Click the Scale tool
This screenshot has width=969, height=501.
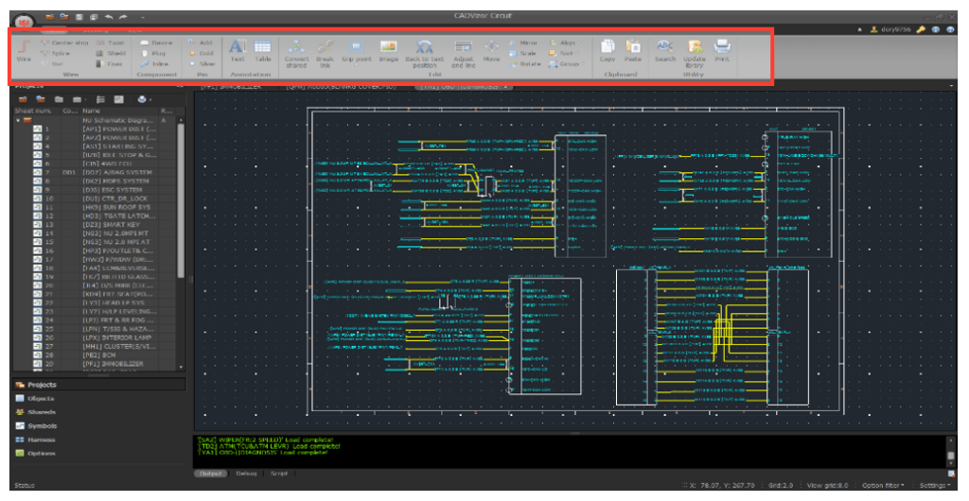click(x=522, y=54)
